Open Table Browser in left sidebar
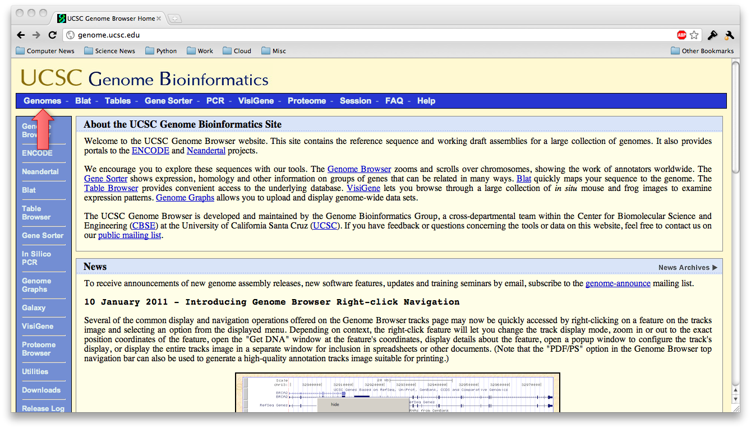Viewport: 751px width, 429px height. pyautogui.click(x=36, y=213)
